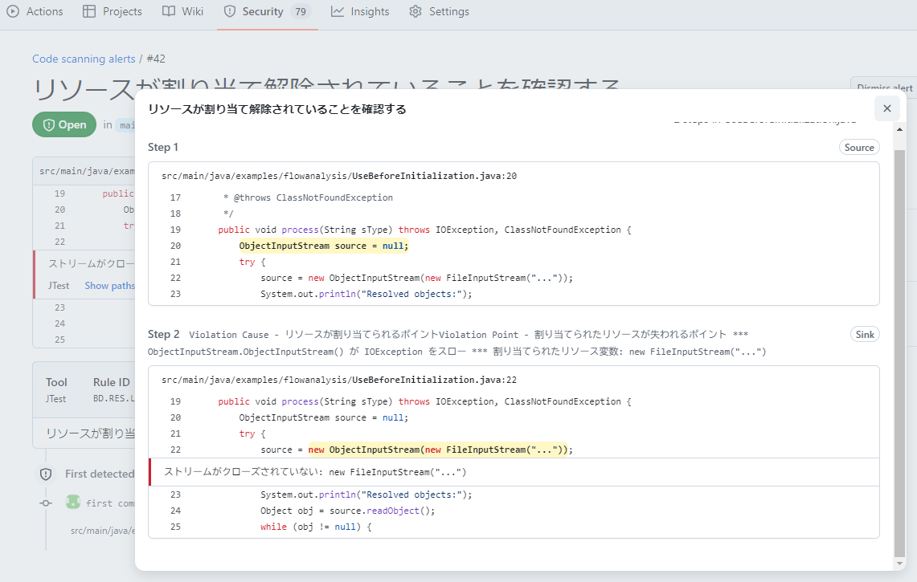Click the Sink label on Step 2
The height and width of the screenshot is (582, 917).
click(865, 334)
